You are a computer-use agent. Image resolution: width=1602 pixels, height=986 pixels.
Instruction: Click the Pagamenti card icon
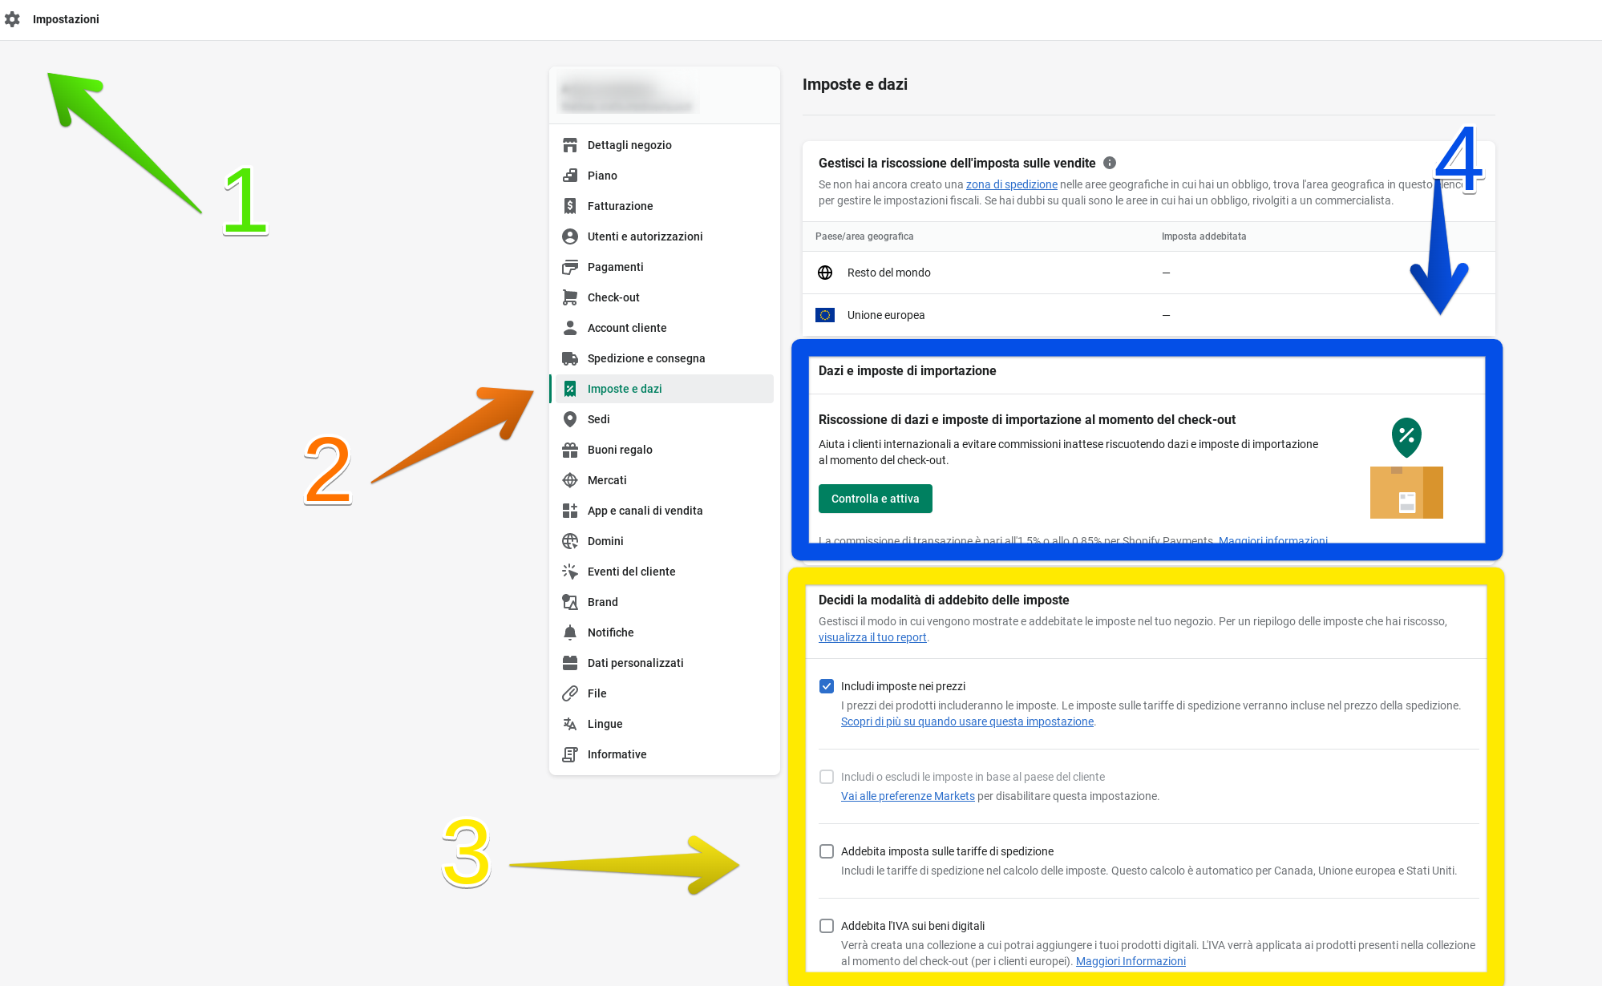[x=570, y=267]
